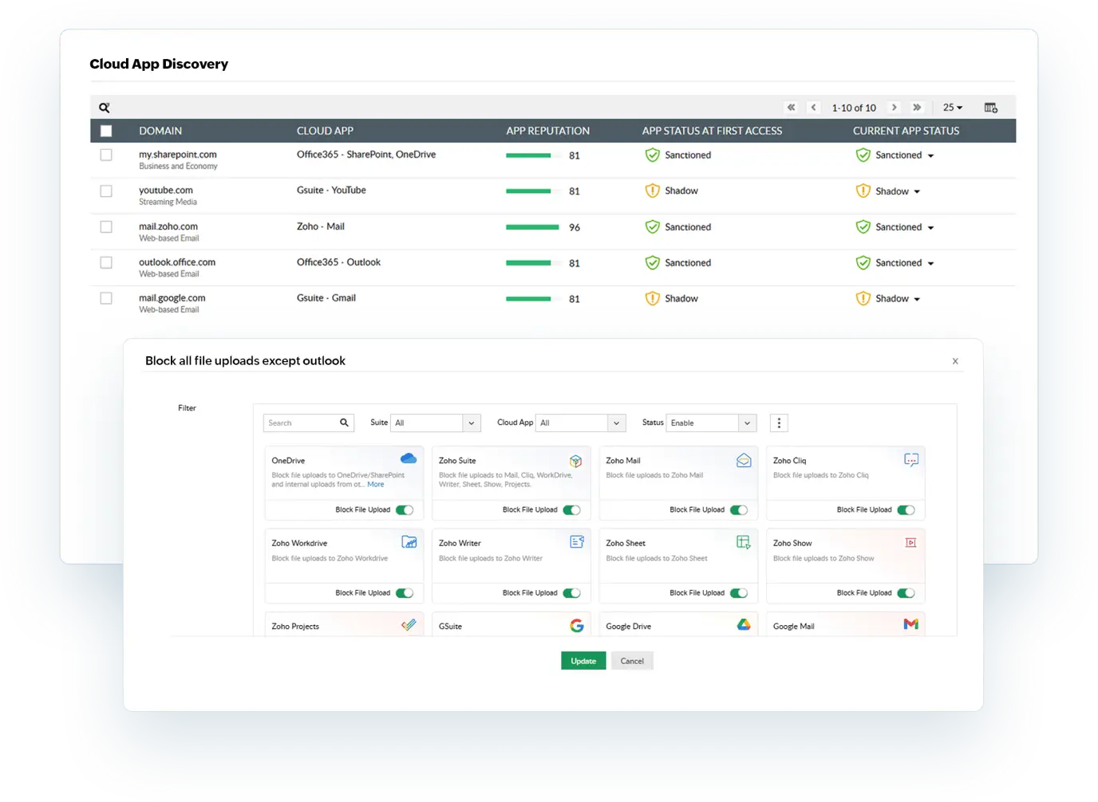Expand current status dropdown for outlook.office.com
1098x802 pixels.
(930, 264)
